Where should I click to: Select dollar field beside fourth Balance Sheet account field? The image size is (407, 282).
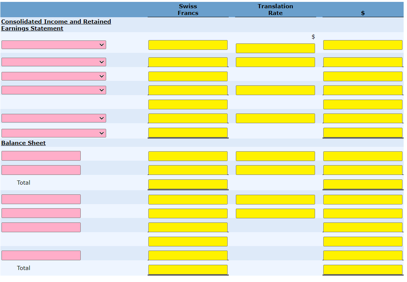363,213
